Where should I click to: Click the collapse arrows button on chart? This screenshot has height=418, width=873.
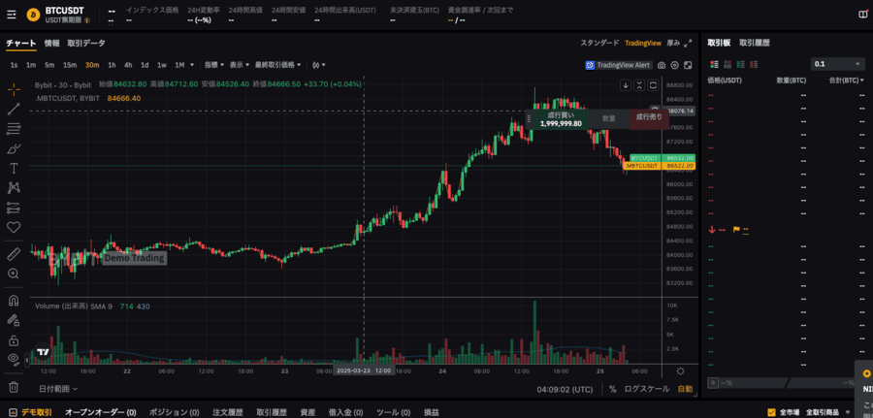(x=639, y=85)
